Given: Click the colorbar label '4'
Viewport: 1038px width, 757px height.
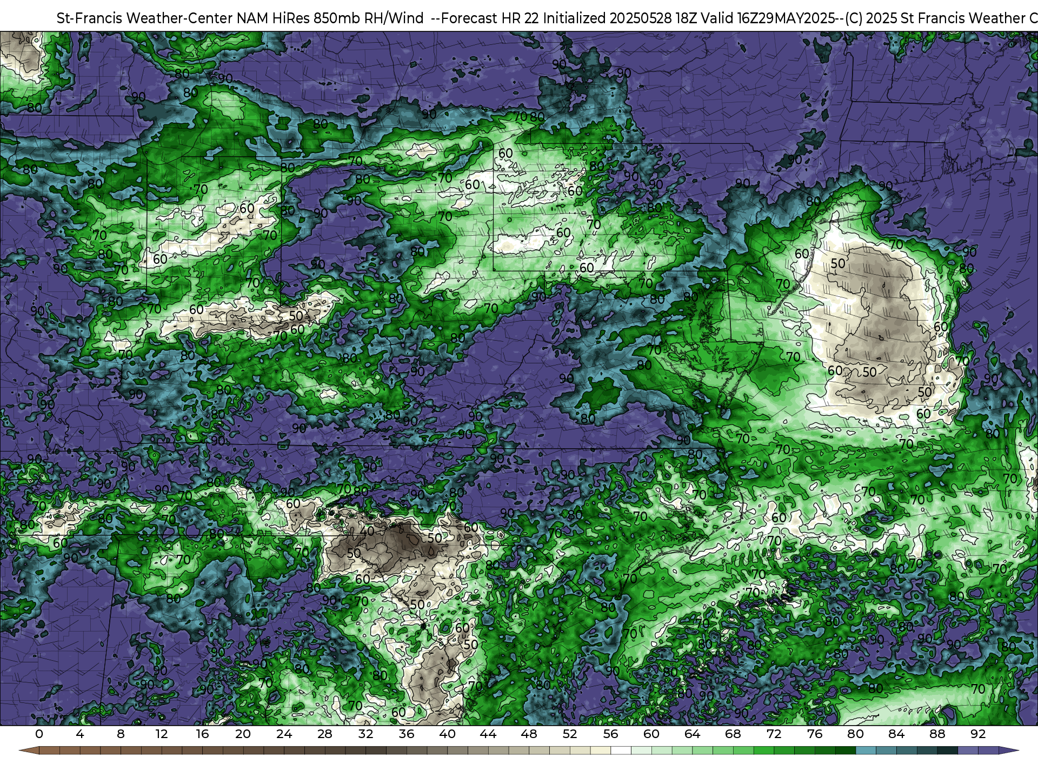Looking at the screenshot, I should click(x=80, y=734).
